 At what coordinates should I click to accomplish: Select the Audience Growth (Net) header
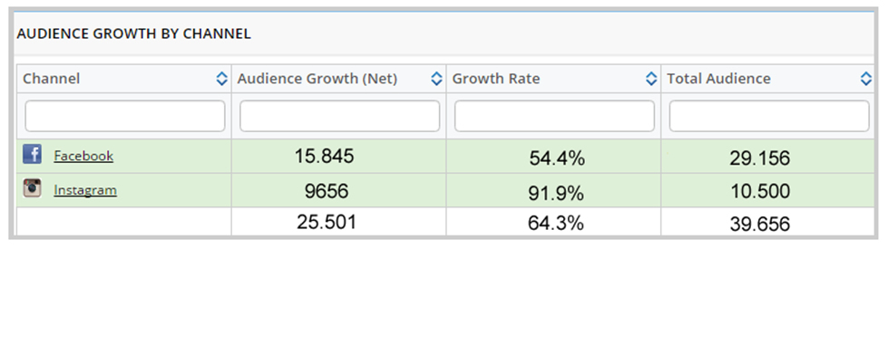[x=317, y=79]
